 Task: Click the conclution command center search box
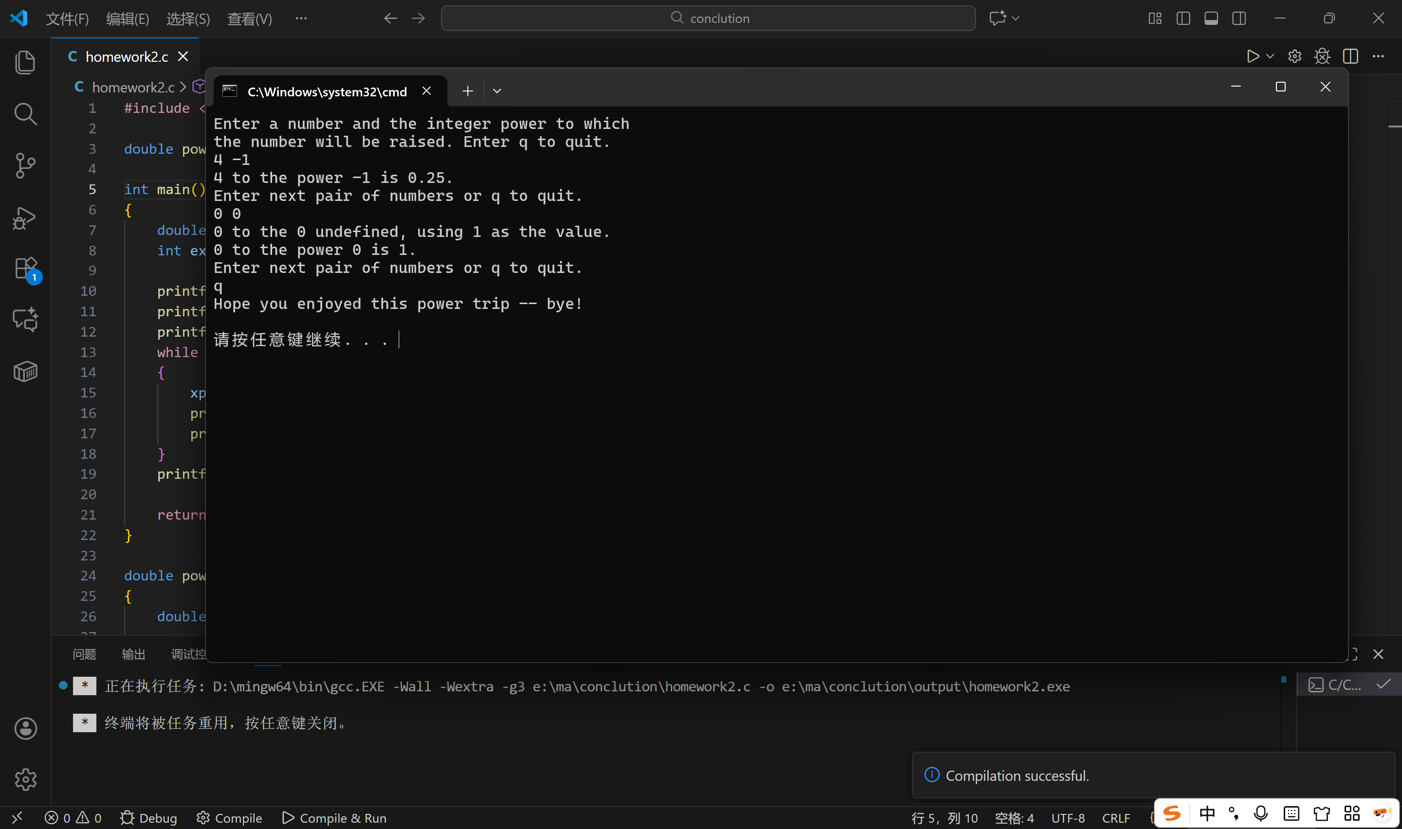coord(708,18)
